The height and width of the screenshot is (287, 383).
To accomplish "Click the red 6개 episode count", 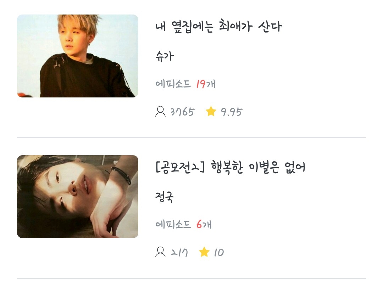I will 204,224.
